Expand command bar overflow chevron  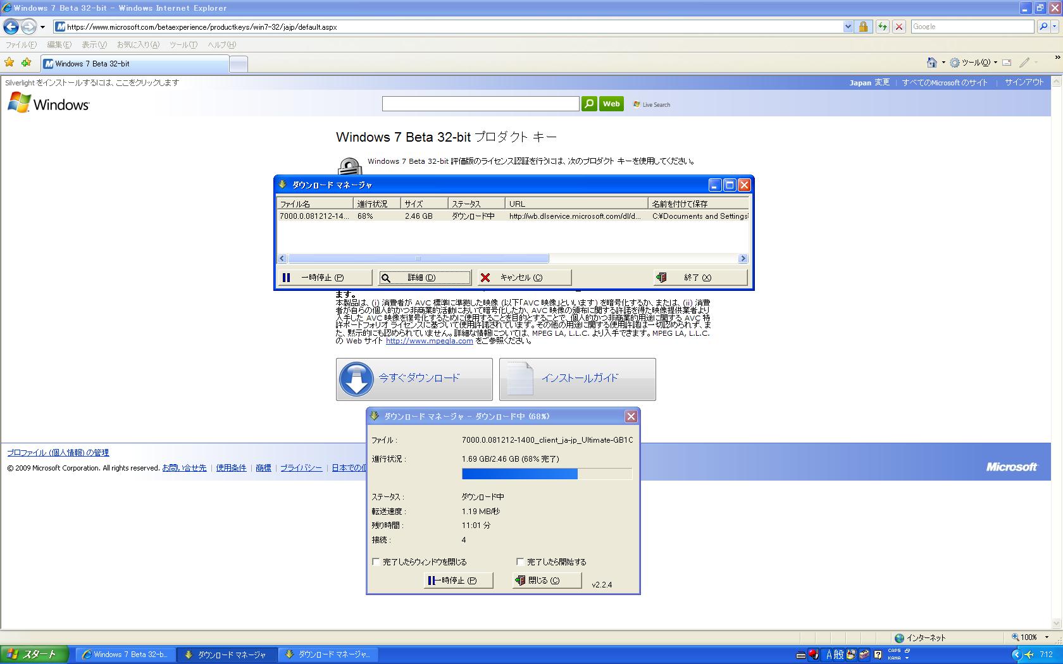coord(1057,58)
